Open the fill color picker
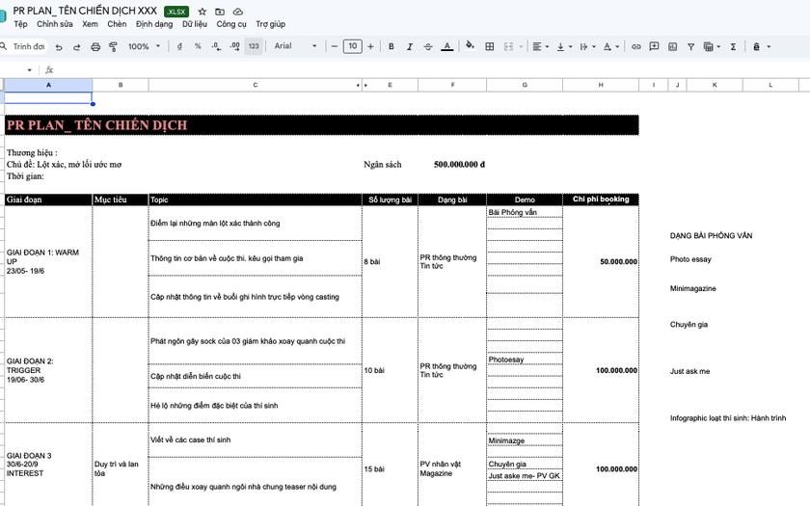Screen dimensions: 810x506 click(470, 45)
